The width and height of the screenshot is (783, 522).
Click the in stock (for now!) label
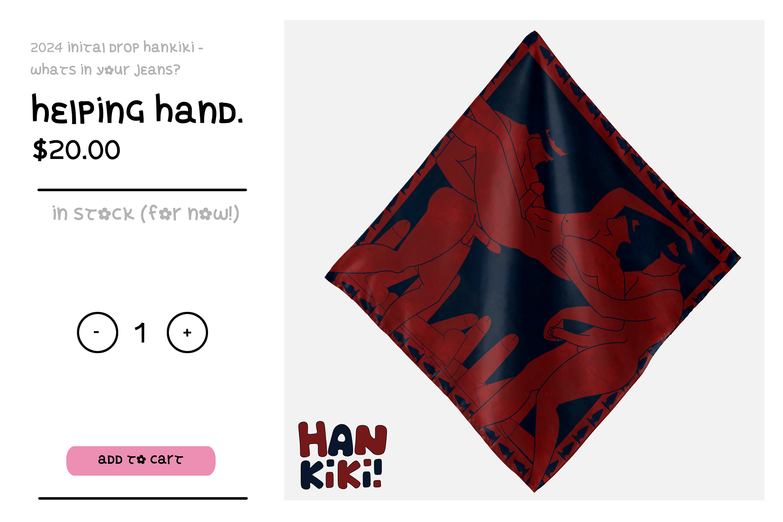[146, 213]
